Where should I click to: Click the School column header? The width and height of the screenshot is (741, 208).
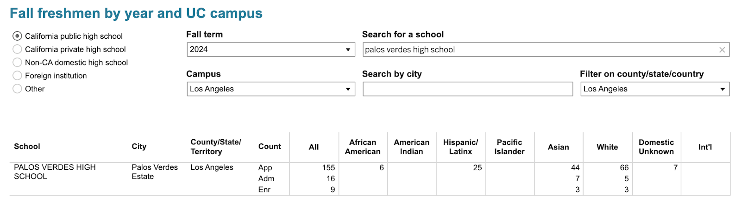click(27, 147)
